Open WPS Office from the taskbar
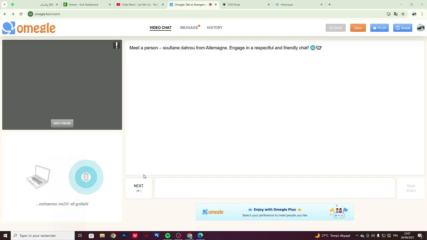The image size is (427, 240). click(135, 236)
